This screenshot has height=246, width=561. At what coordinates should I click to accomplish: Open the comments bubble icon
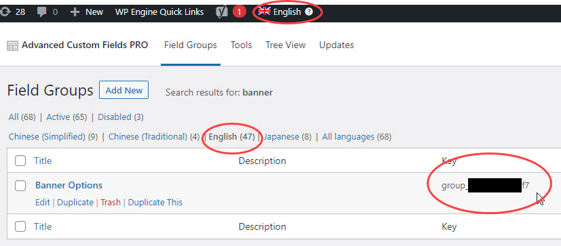tap(42, 12)
